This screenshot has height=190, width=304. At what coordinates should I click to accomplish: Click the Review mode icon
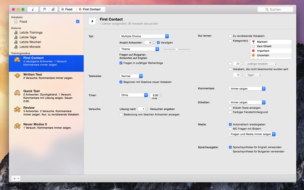(17, 109)
